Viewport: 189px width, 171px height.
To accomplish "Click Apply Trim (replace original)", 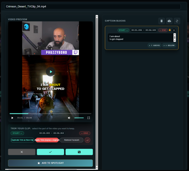I will tap(47, 140).
